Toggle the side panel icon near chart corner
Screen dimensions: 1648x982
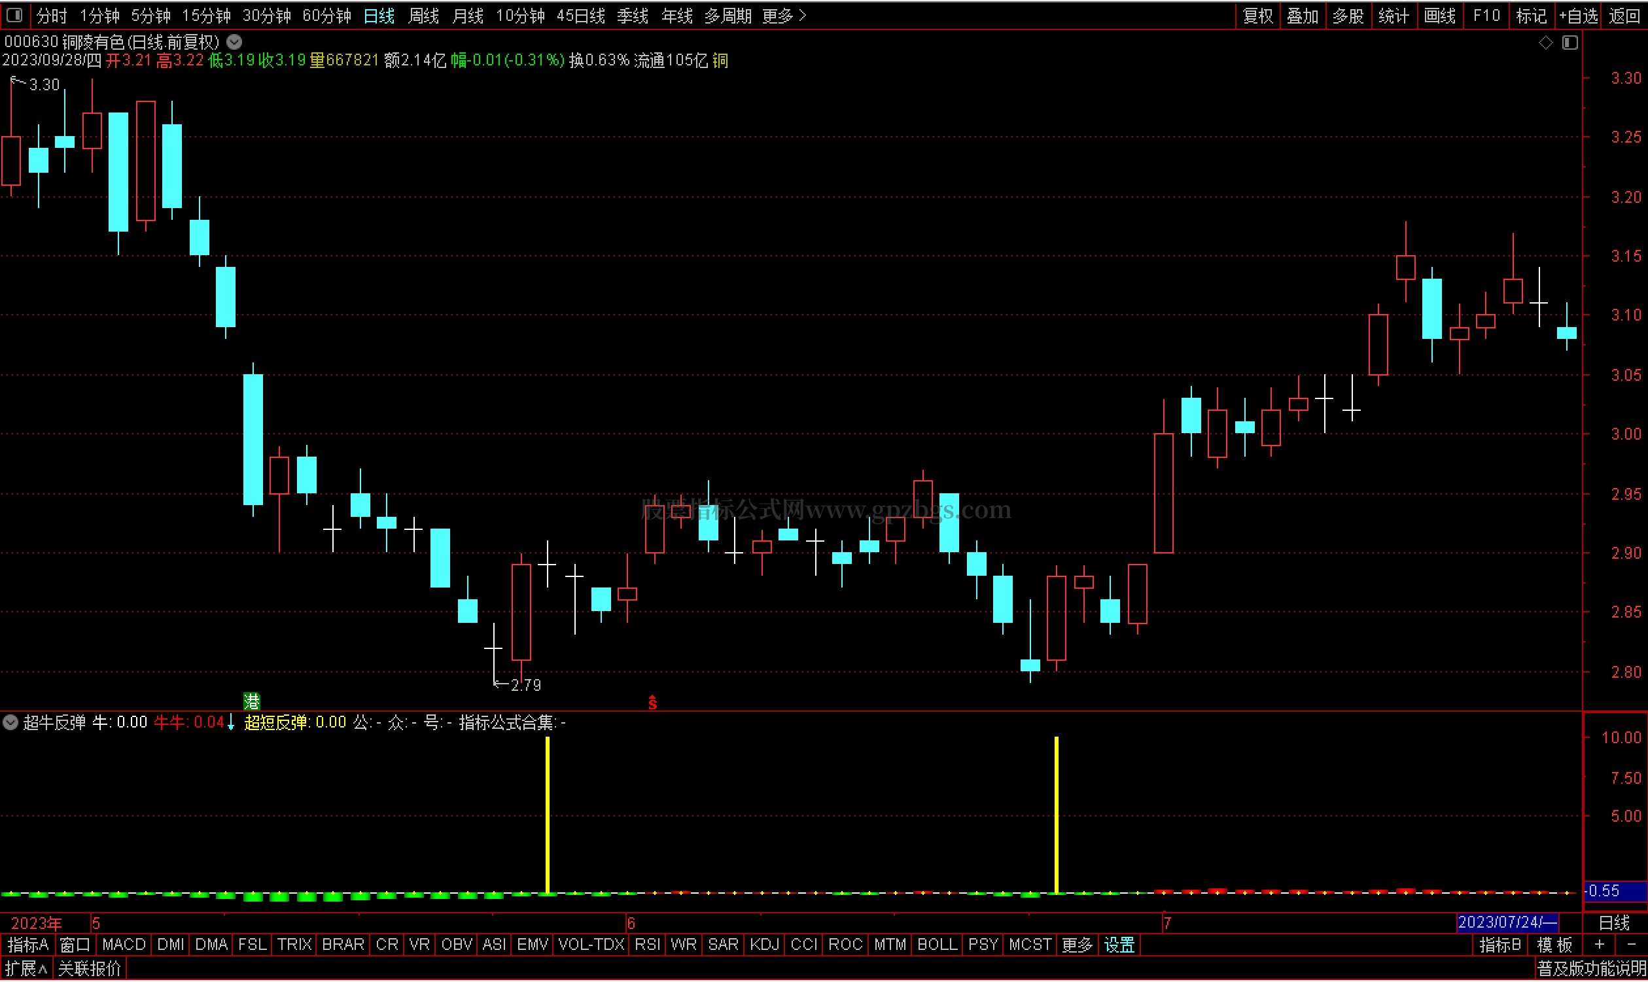pos(1570,43)
